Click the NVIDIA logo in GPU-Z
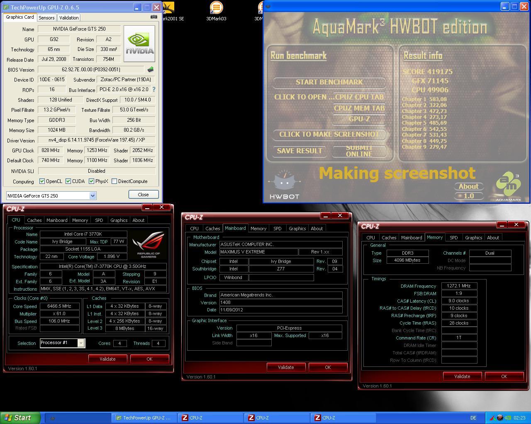The image size is (531, 424). (139, 43)
